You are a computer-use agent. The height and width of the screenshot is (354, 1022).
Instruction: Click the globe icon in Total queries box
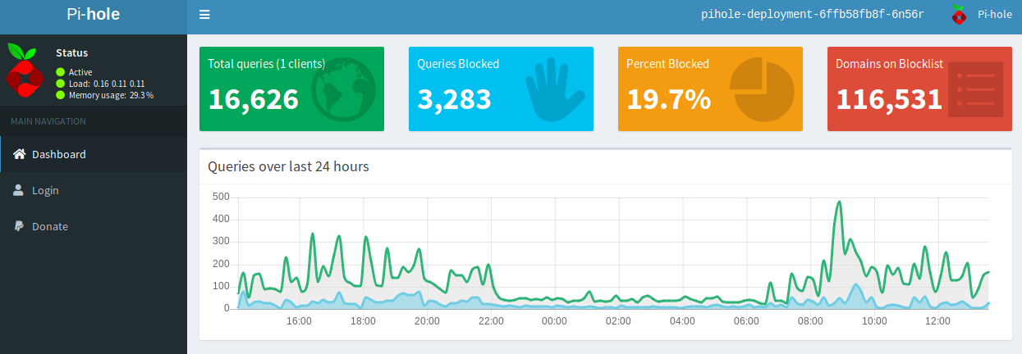click(343, 88)
